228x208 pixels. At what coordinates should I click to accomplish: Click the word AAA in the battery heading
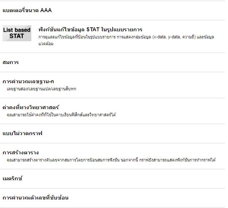(46, 10)
